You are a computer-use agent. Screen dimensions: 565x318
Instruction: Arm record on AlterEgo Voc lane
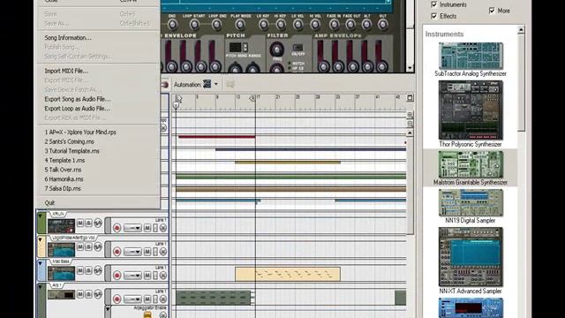[117, 252]
